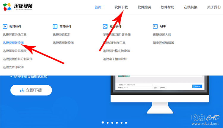Click the download icon in 立即下载

tap(22, 90)
